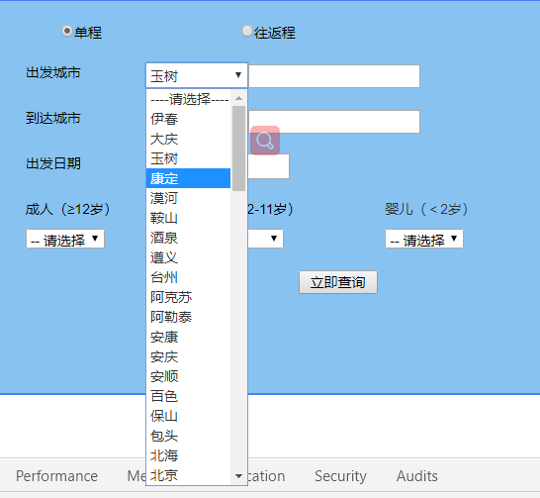Pick 大庆 in the city list
This screenshot has height=498, width=540.
(188, 139)
